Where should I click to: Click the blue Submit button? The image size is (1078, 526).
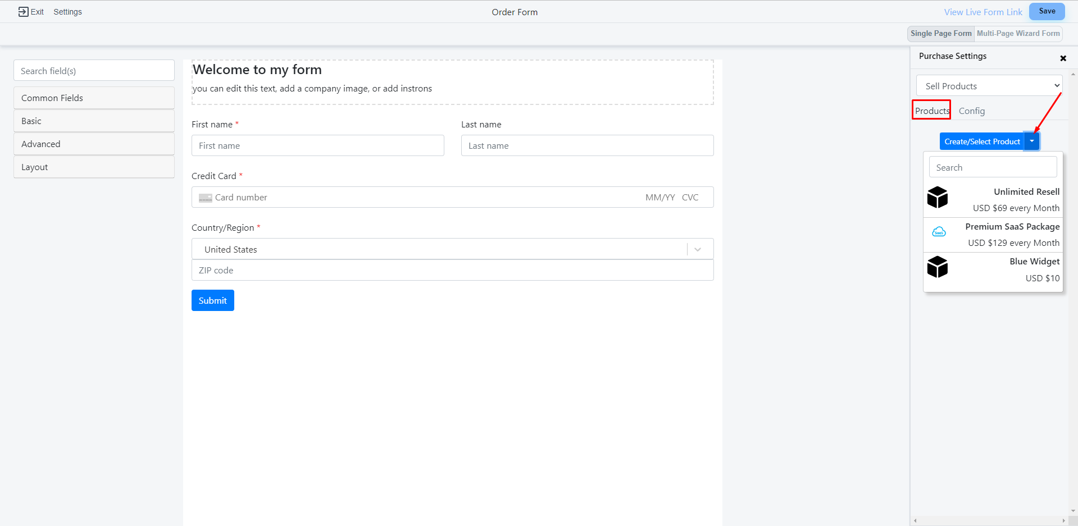[x=212, y=300]
